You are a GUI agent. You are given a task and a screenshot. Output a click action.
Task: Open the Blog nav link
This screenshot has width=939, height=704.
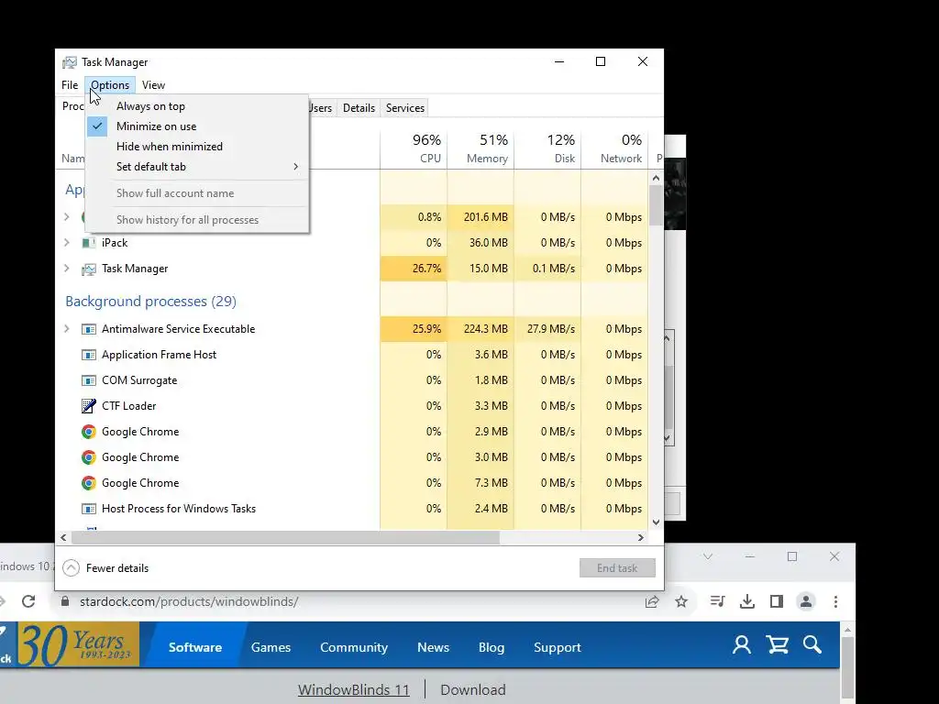[492, 647]
